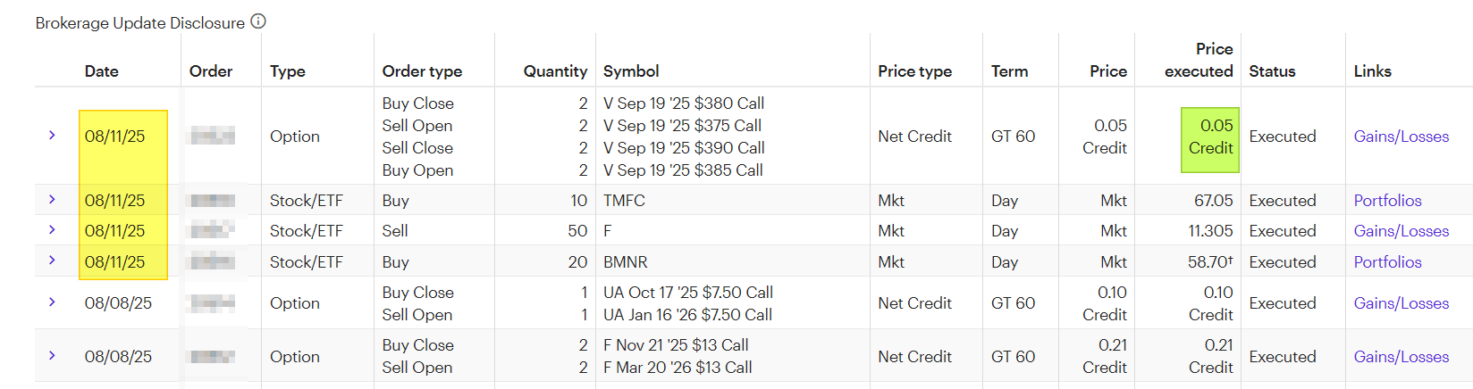Click the Quantity column header
1473x389 pixels.
click(555, 71)
